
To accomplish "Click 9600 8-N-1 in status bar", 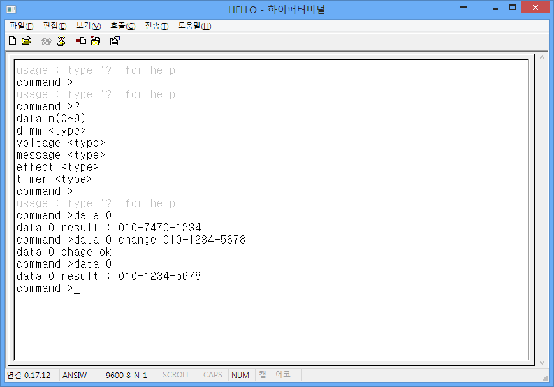I will pos(126,375).
